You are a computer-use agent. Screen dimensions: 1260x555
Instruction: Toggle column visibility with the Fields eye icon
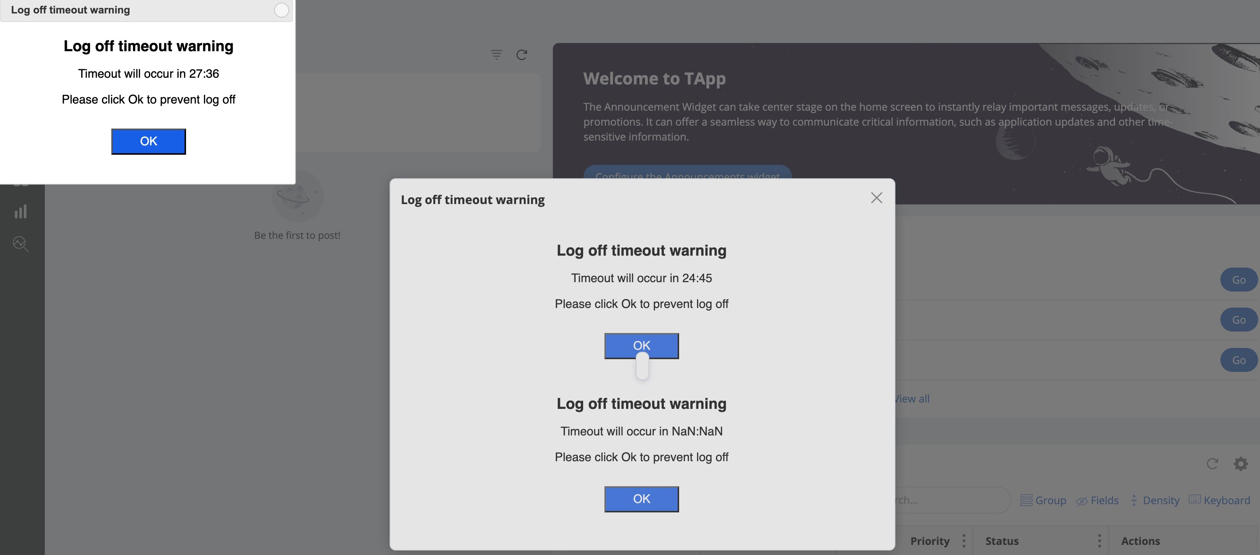tap(1081, 501)
